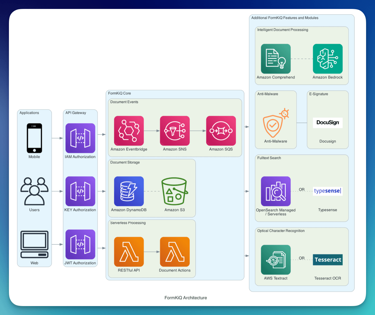Viewport: 375px width, 315px height.
Task: Select the Amazon Comprehend icon
Action: [x=276, y=59]
